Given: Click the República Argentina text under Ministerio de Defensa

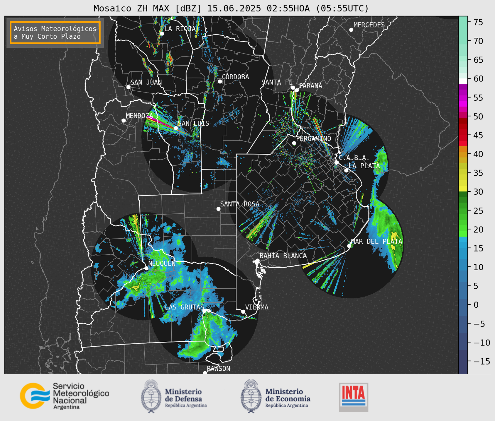Looking at the screenshot, I should 186,405.
